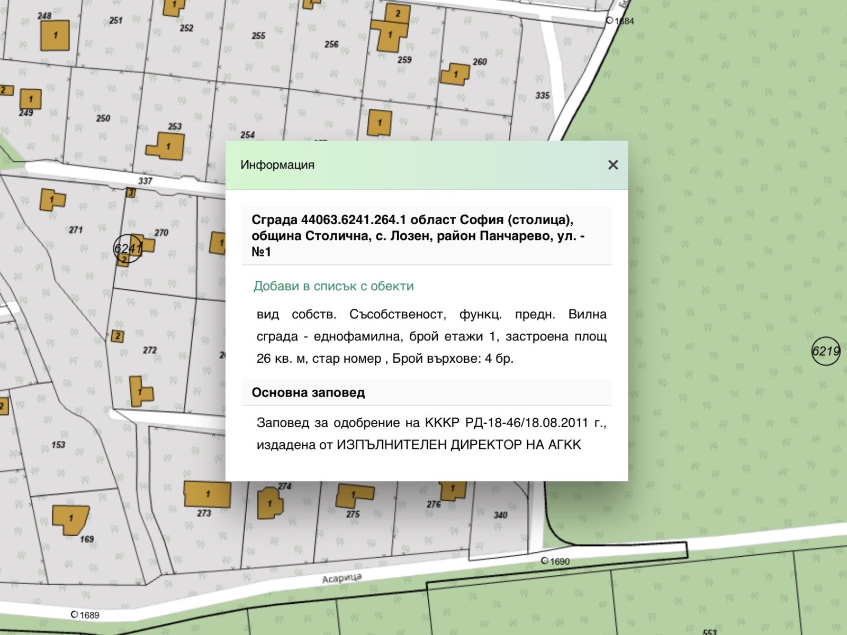
Task: Select the building above label 273
Action: pyautogui.click(x=207, y=494)
